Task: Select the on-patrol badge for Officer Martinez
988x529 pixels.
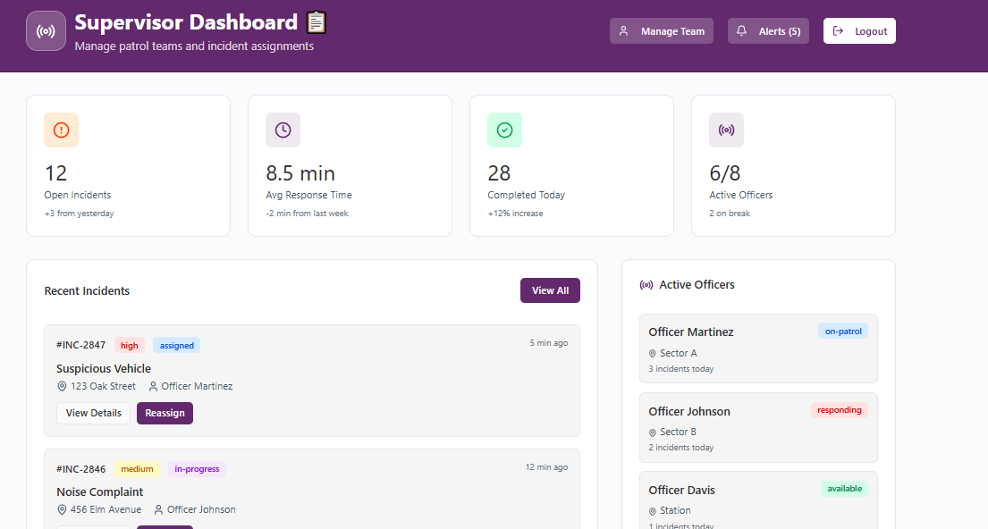Action: 843,331
